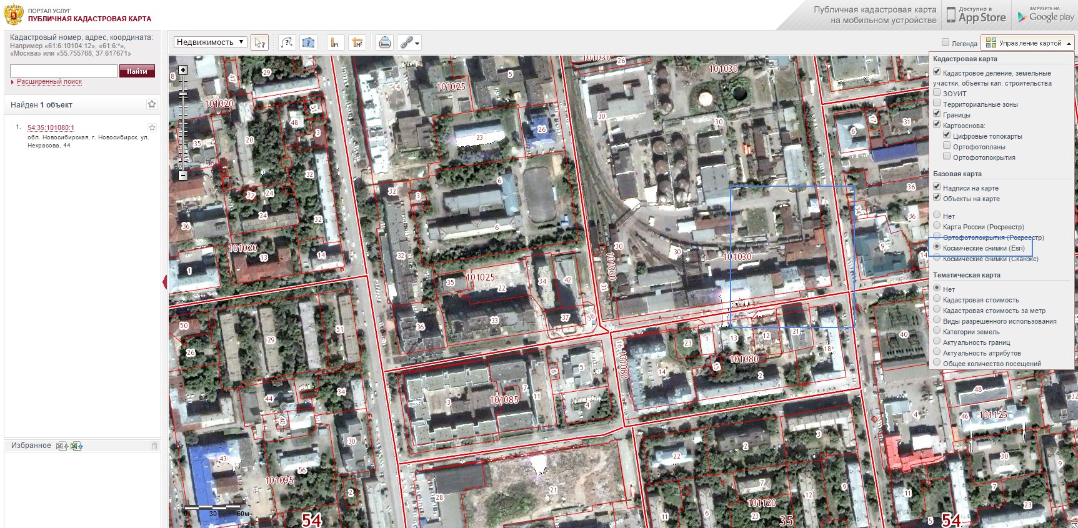Adjust the map zoom level slider
The width and height of the screenshot is (1078, 528).
(x=183, y=94)
